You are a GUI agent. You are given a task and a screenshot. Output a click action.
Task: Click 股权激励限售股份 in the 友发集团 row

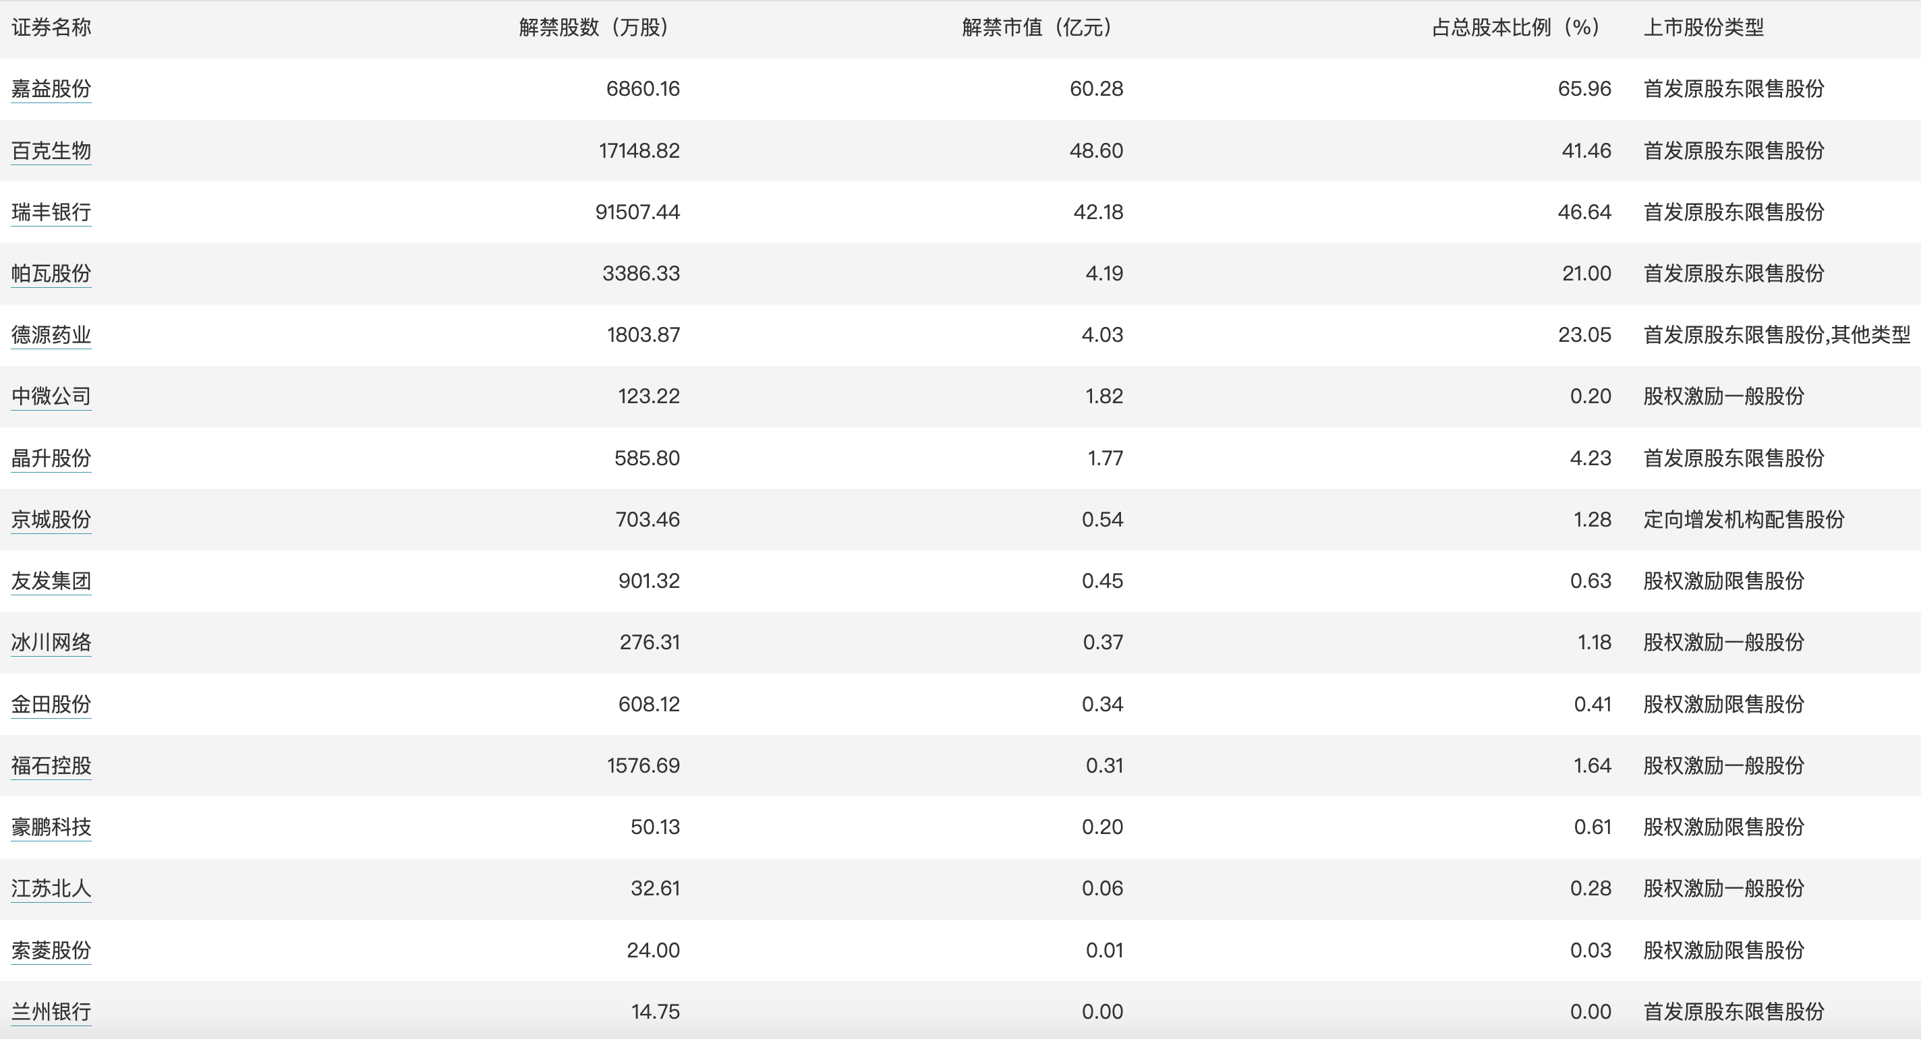click(1724, 581)
